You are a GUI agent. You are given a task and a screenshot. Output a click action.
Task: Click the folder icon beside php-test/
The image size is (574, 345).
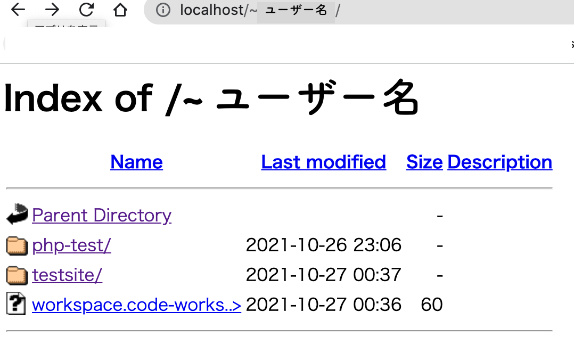[17, 246]
